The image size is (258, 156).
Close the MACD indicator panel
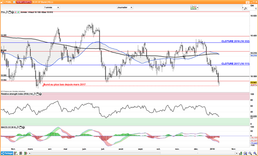click(x=23, y=128)
